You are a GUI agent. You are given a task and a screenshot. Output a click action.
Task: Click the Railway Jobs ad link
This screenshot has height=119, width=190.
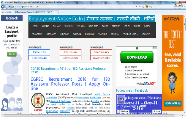(x=39, y=52)
